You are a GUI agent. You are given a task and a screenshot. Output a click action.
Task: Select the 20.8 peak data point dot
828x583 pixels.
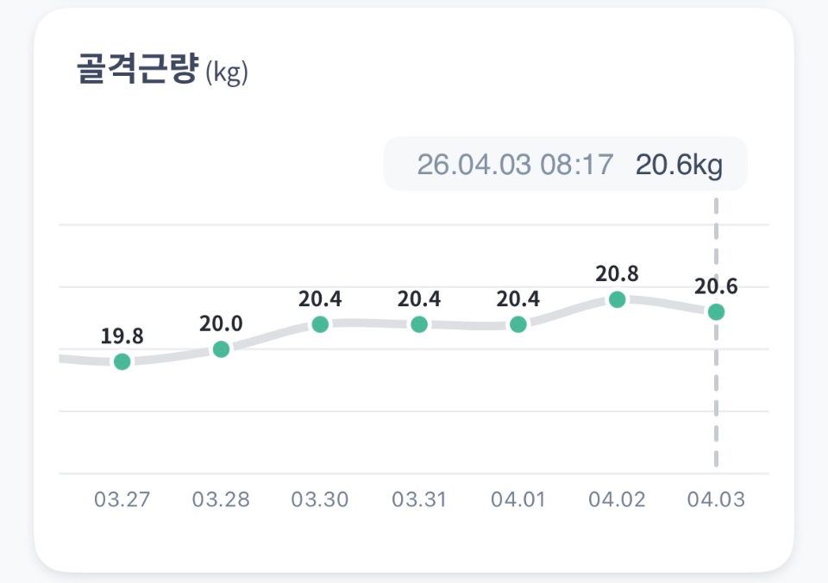coord(617,299)
